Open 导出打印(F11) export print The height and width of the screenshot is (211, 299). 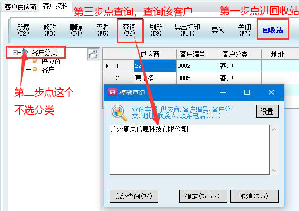coord(187,30)
